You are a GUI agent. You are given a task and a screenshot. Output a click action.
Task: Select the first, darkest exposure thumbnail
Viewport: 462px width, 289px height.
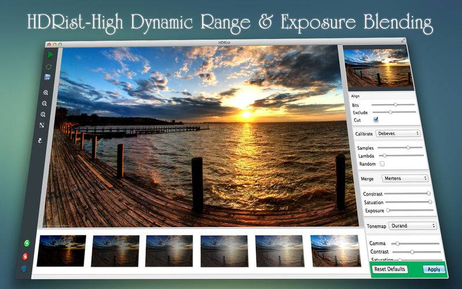[61, 250]
